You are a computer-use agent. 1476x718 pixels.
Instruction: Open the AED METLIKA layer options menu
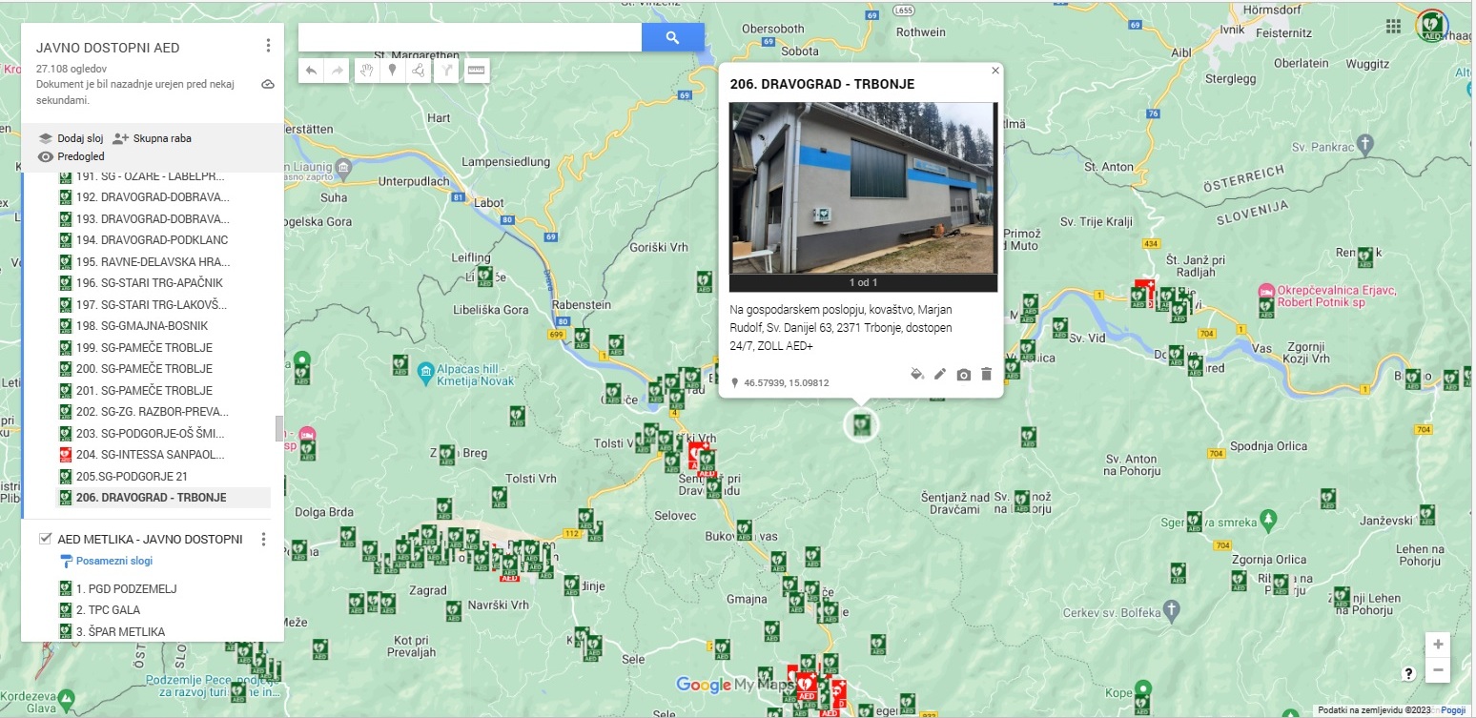click(x=264, y=540)
